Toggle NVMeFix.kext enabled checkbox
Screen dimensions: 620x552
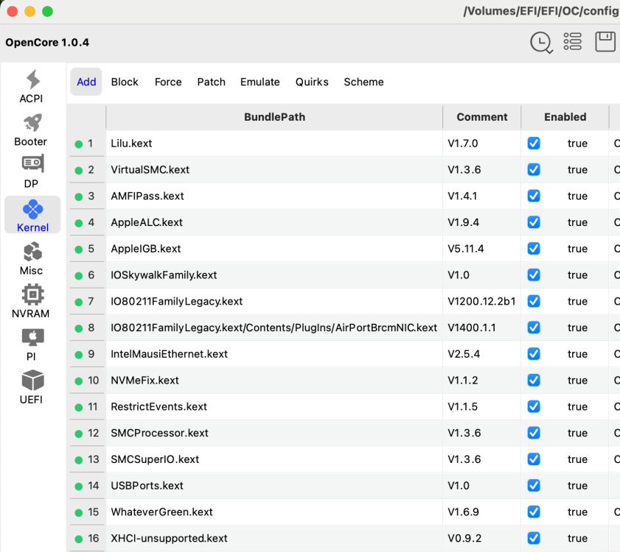[x=534, y=381]
